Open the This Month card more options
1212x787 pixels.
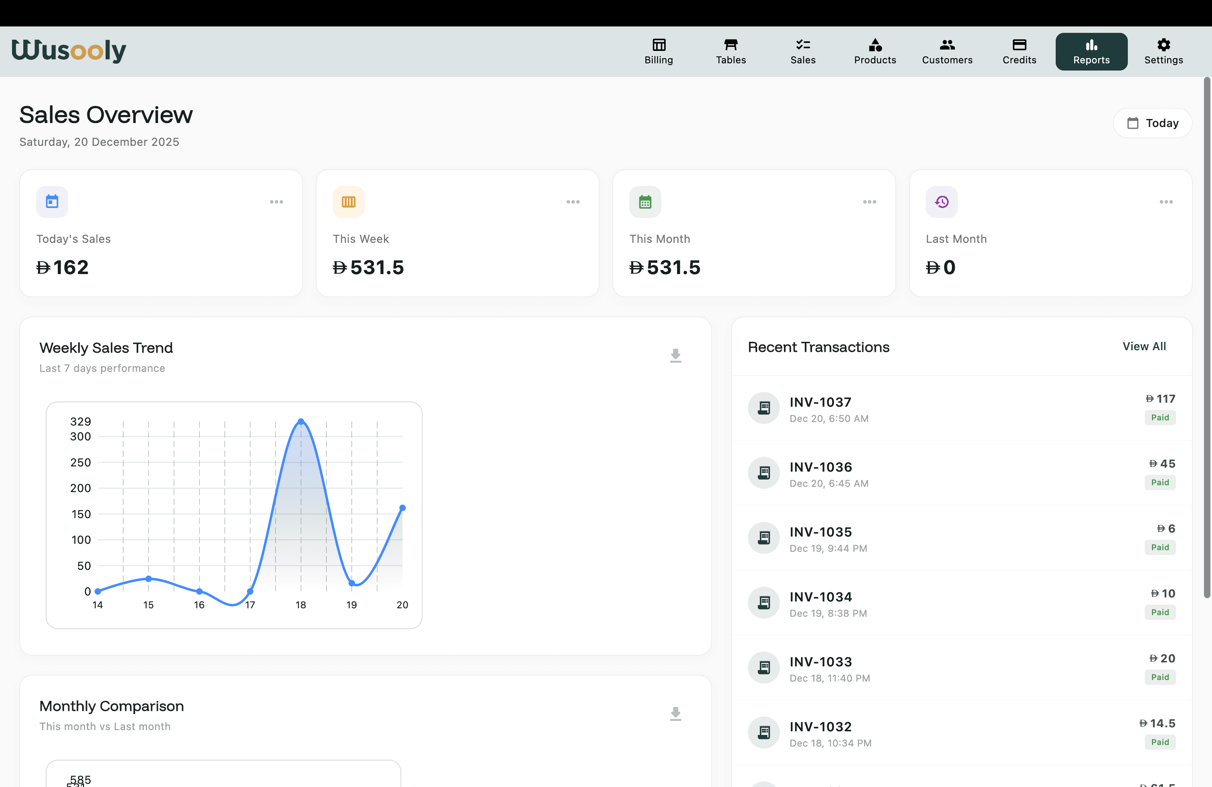[869, 202]
